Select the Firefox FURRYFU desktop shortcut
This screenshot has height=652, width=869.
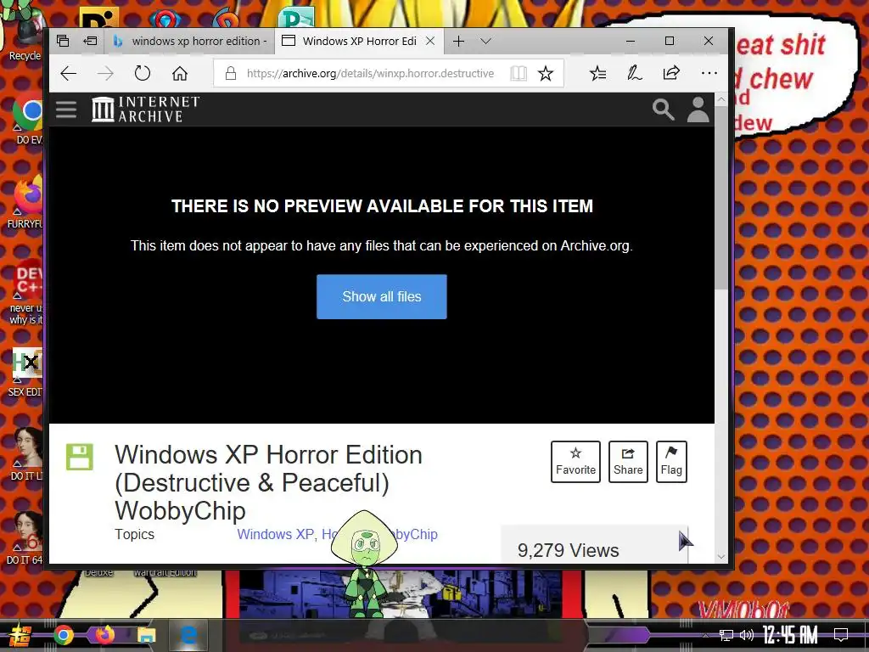click(x=26, y=202)
